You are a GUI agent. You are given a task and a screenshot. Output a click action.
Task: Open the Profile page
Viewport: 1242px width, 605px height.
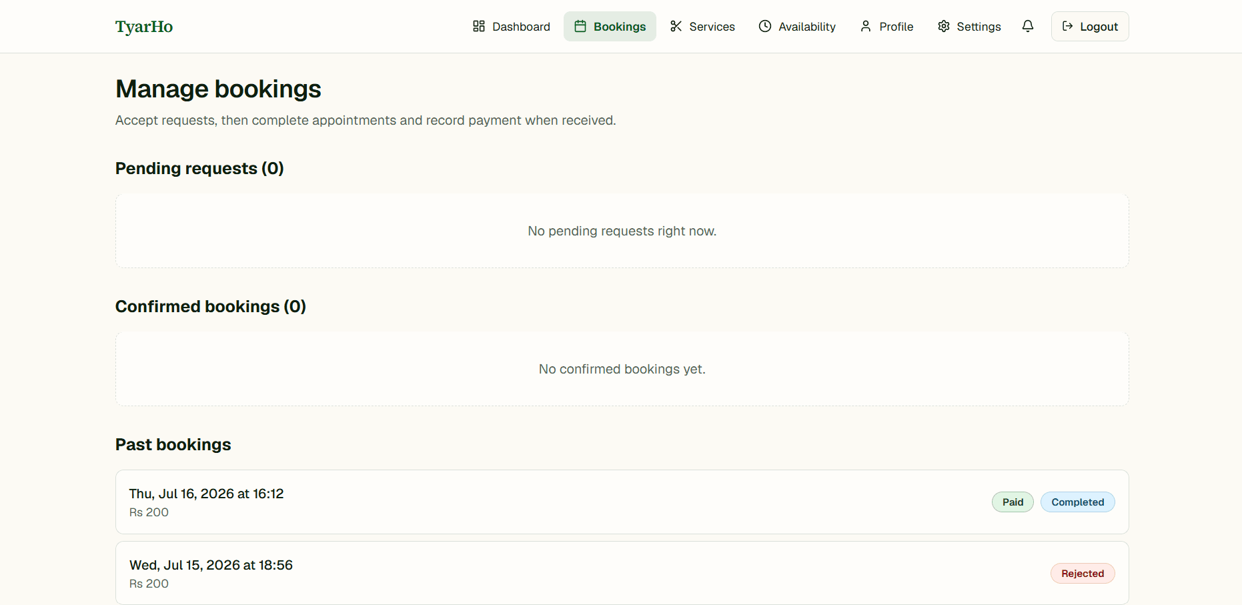886,27
